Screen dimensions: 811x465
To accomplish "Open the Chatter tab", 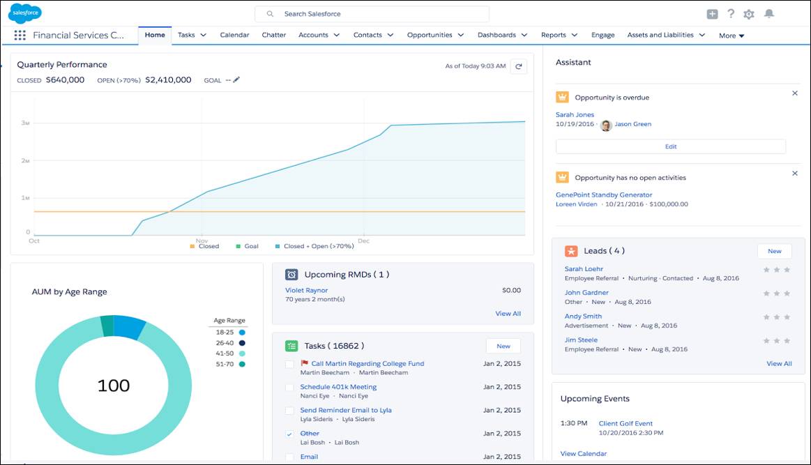I will click(273, 35).
